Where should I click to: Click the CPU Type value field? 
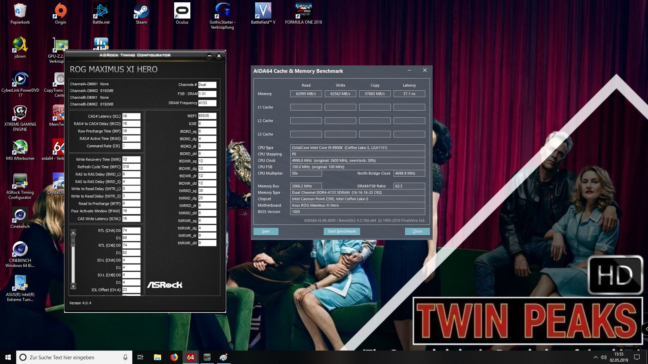[357, 148]
